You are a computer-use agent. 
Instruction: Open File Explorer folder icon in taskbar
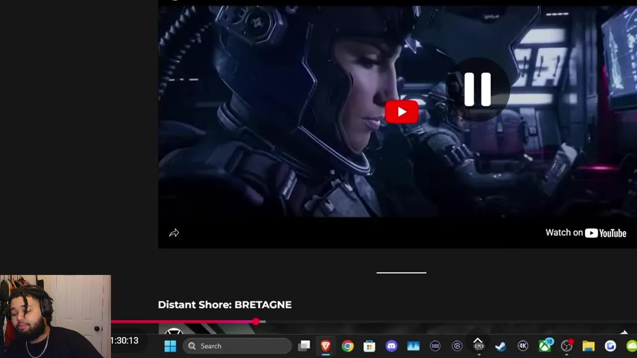(x=588, y=346)
